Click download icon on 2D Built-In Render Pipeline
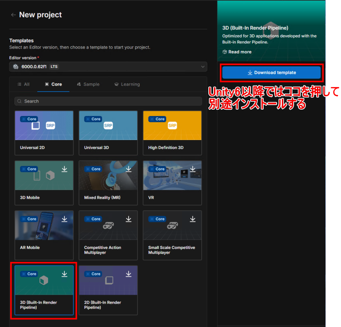 click(128, 274)
